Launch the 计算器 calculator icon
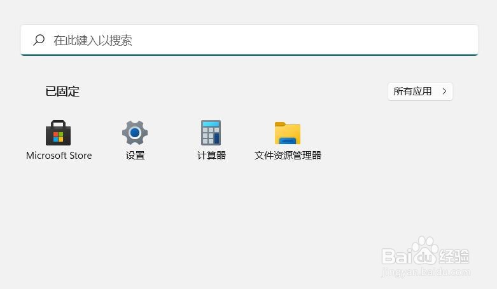 tap(211, 133)
